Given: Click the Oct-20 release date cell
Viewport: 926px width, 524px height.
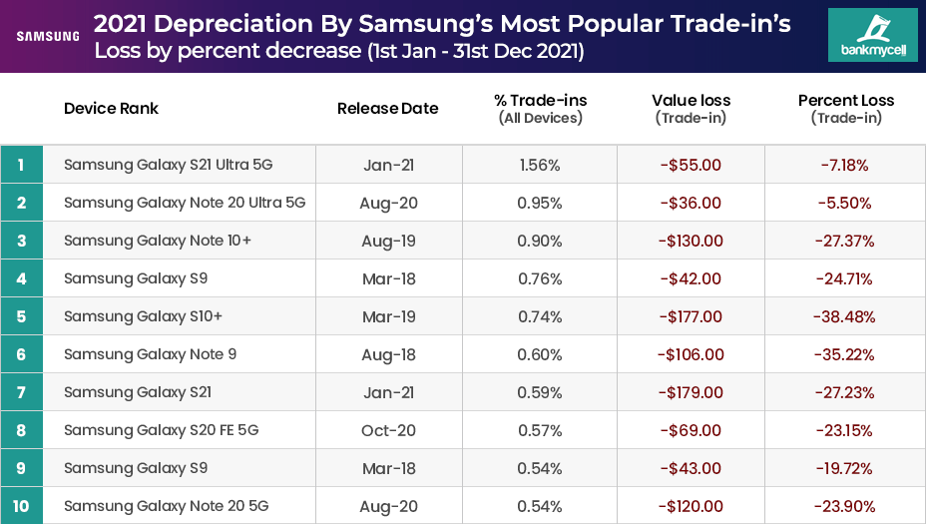Looking at the screenshot, I should point(387,430).
